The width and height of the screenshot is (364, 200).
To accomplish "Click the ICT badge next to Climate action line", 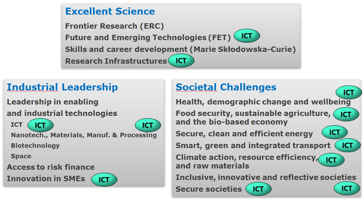I will point(331,160).
